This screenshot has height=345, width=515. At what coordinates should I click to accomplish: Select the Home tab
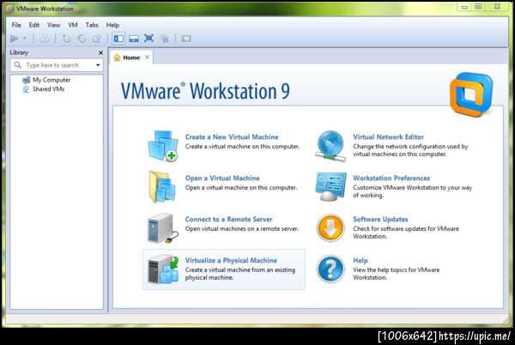(131, 57)
